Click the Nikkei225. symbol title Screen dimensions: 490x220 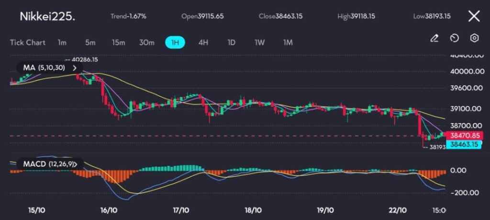click(47, 16)
